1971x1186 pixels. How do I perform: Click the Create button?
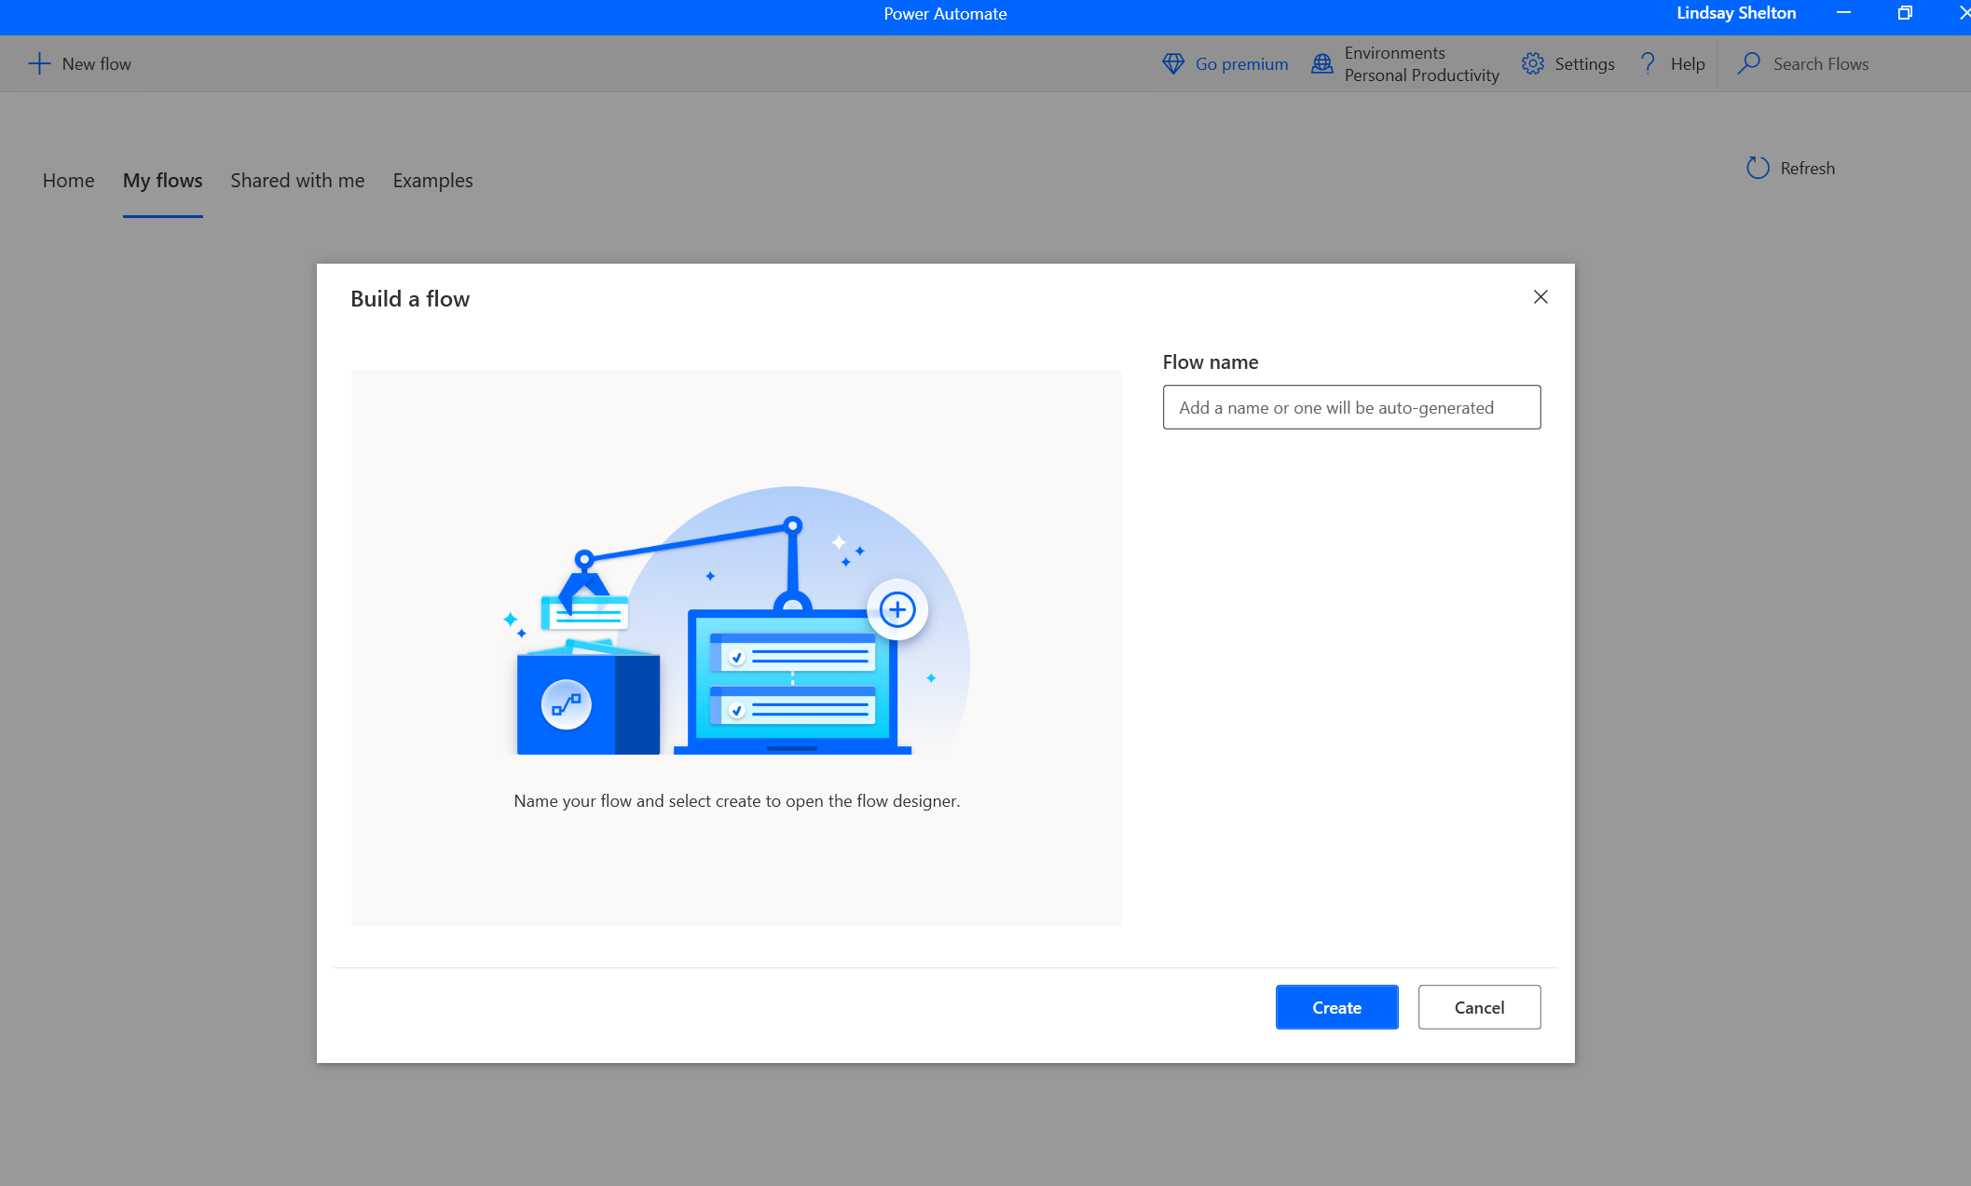pyautogui.click(x=1337, y=1007)
